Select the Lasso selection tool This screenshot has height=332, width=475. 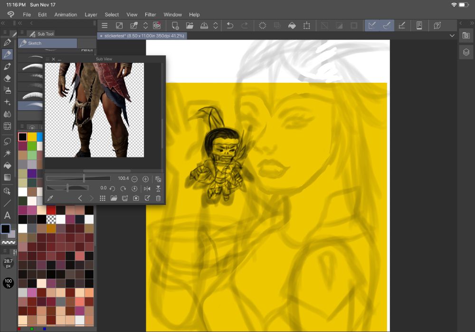click(x=7, y=141)
